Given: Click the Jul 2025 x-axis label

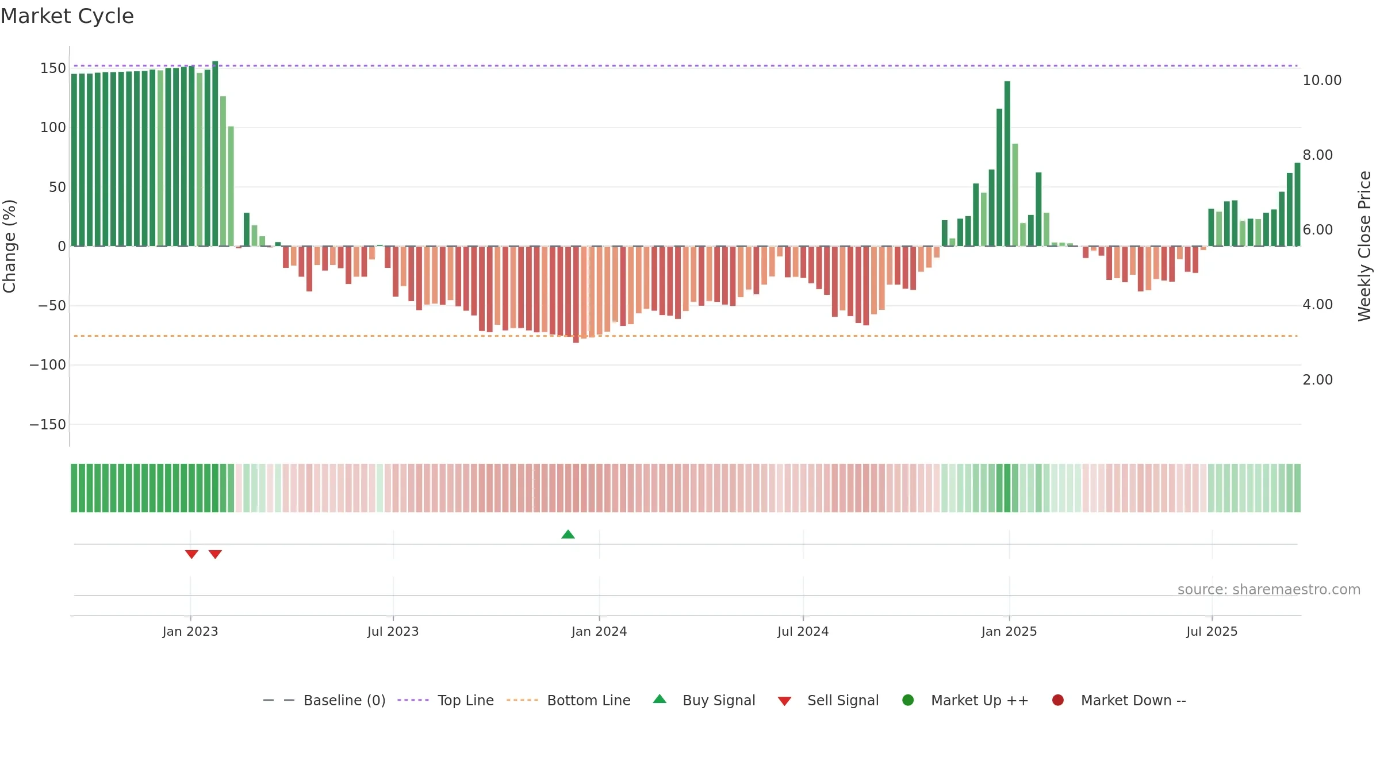Looking at the screenshot, I should tap(1212, 632).
